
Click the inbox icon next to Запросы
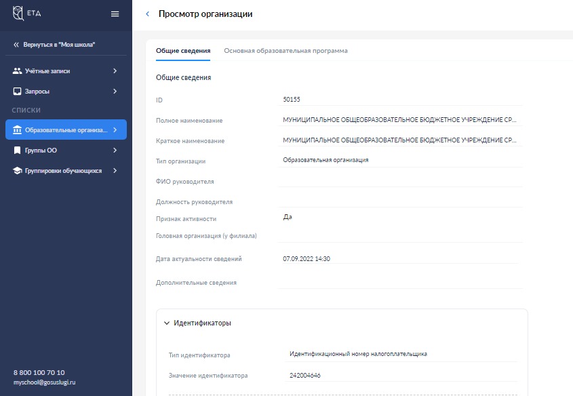click(x=17, y=92)
